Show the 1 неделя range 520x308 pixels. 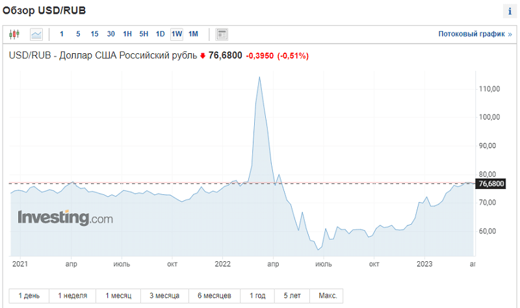pyautogui.click(x=73, y=296)
